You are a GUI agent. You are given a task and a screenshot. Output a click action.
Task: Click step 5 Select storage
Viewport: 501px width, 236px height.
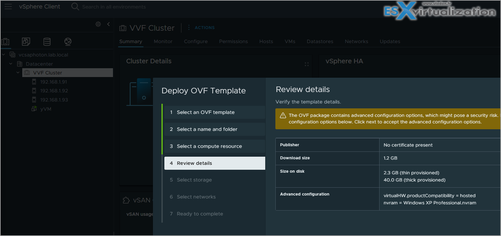[x=215, y=180]
